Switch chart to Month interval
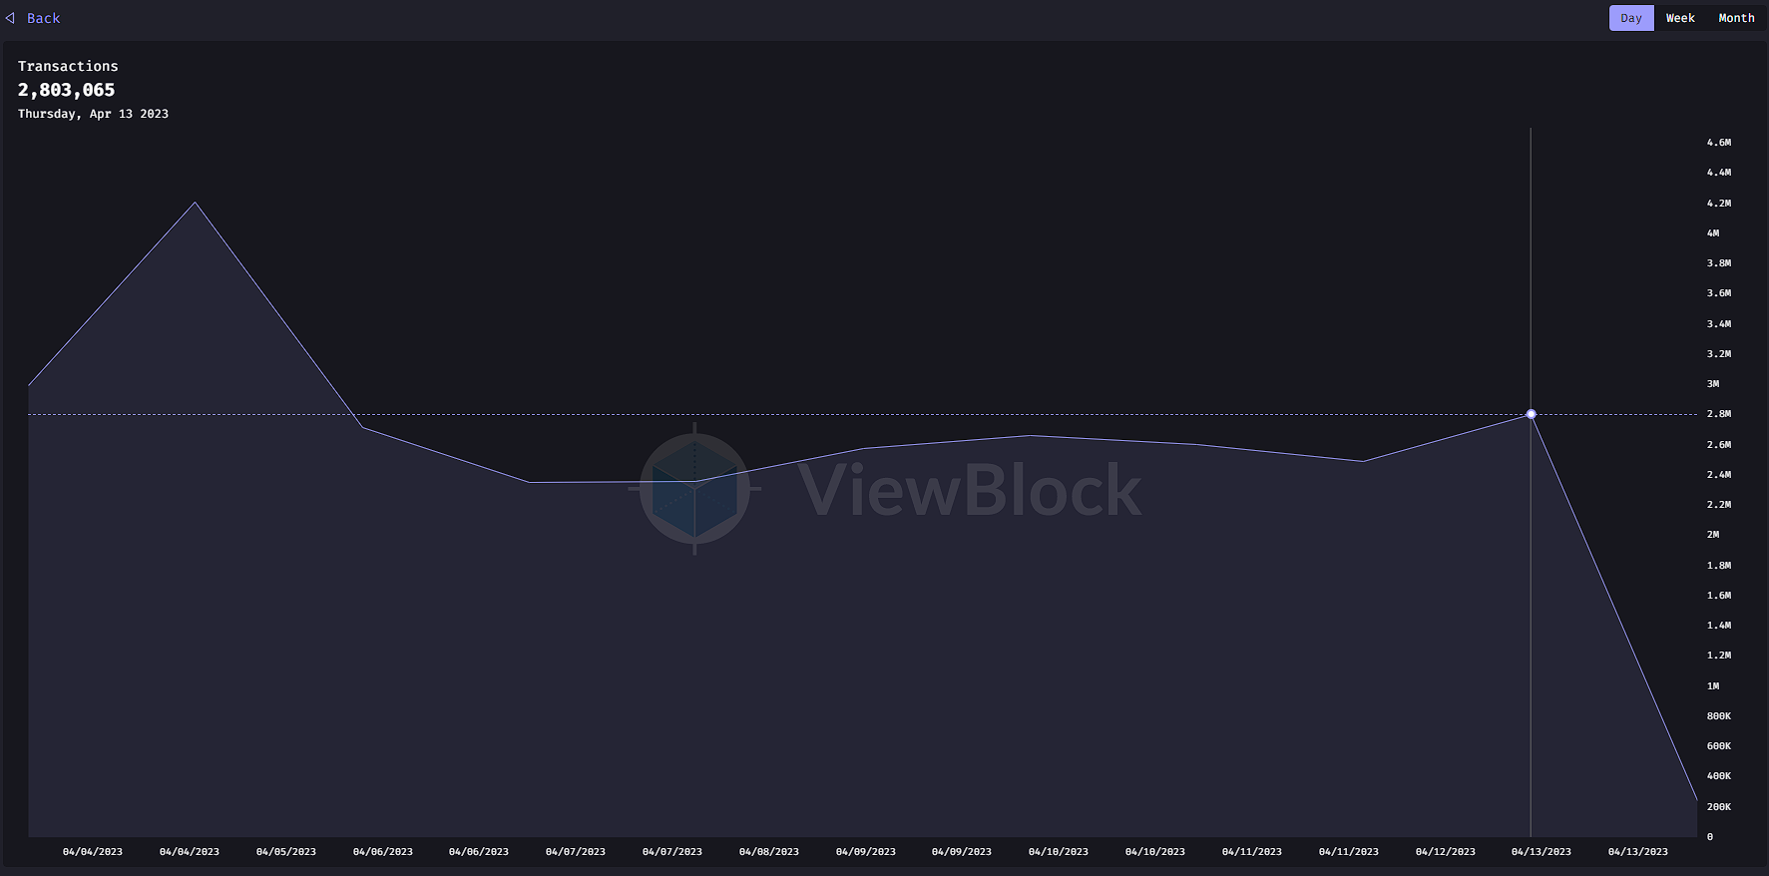The width and height of the screenshot is (1769, 876). click(x=1735, y=18)
